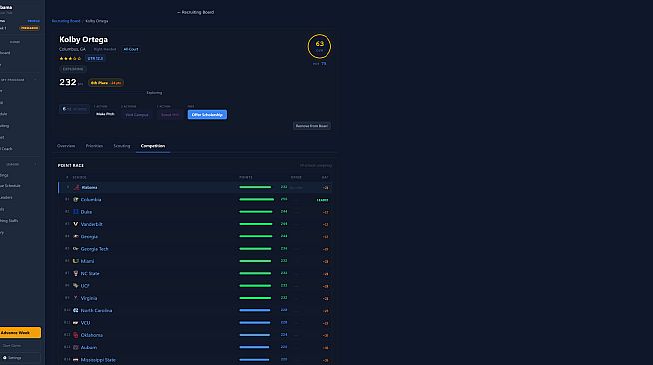Open Recruiting Board breadcrumb link

[x=66, y=21]
